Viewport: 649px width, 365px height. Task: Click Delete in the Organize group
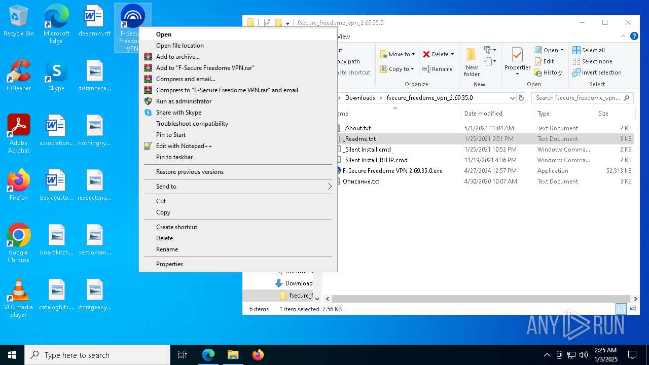point(439,54)
